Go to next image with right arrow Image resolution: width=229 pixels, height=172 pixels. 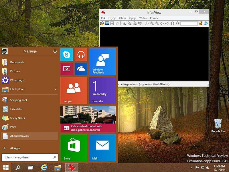167,23
